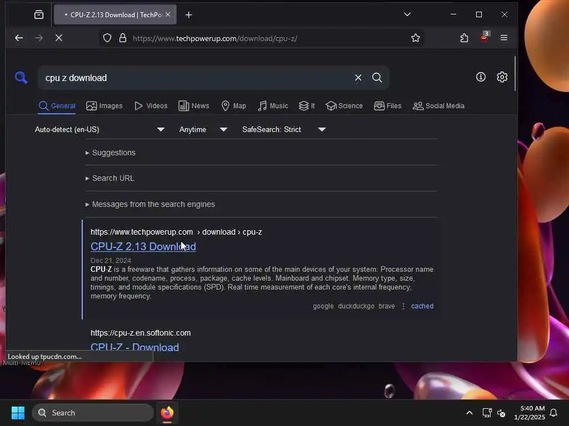This screenshot has width=569, height=426.
Task: Click the page vertical scrollbar
Action: tap(515, 74)
